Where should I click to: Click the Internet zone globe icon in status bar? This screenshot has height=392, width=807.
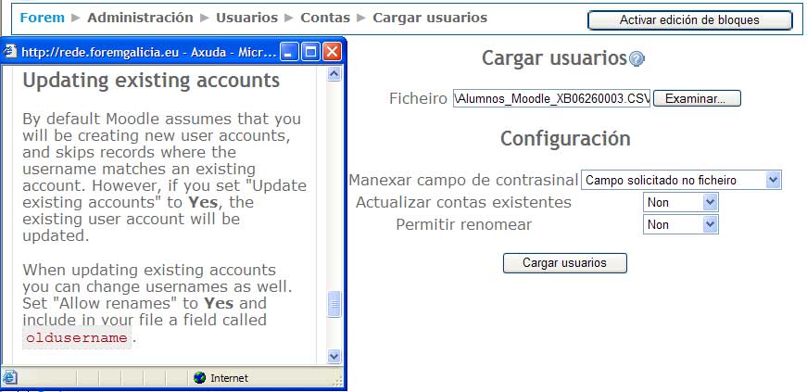tap(199, 378)
